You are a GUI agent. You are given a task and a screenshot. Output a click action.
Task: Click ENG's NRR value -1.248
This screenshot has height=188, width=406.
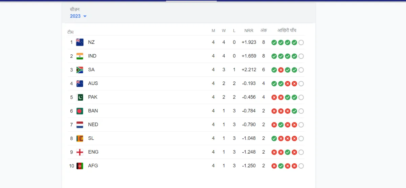(x=249, y=152)
